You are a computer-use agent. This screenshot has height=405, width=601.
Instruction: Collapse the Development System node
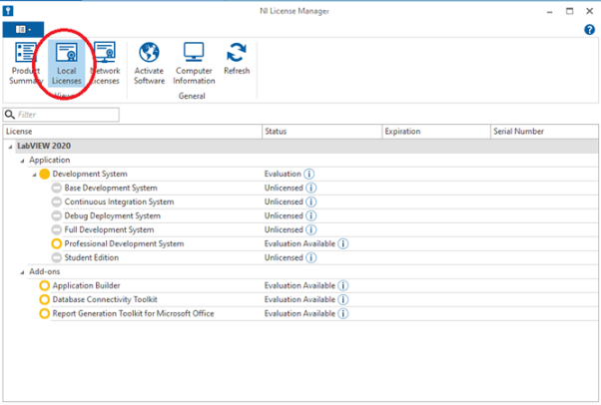coord(34,175)
